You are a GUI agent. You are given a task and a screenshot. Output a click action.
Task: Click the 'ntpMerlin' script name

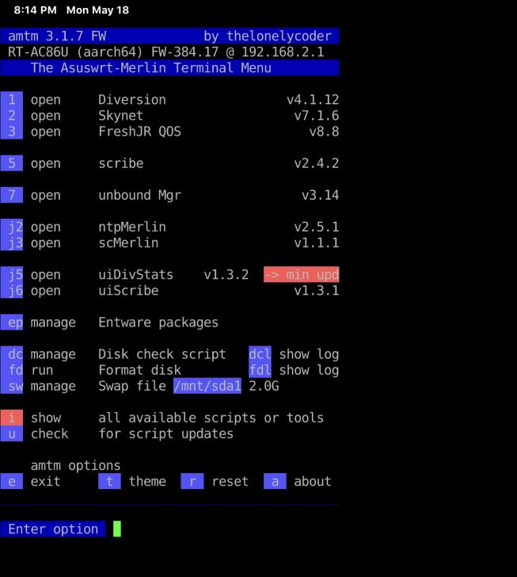[132, 227]
